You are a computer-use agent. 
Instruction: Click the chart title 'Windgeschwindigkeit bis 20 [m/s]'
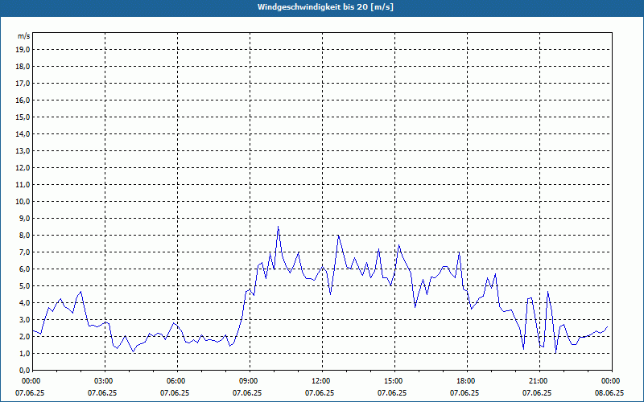click(325, 7)
